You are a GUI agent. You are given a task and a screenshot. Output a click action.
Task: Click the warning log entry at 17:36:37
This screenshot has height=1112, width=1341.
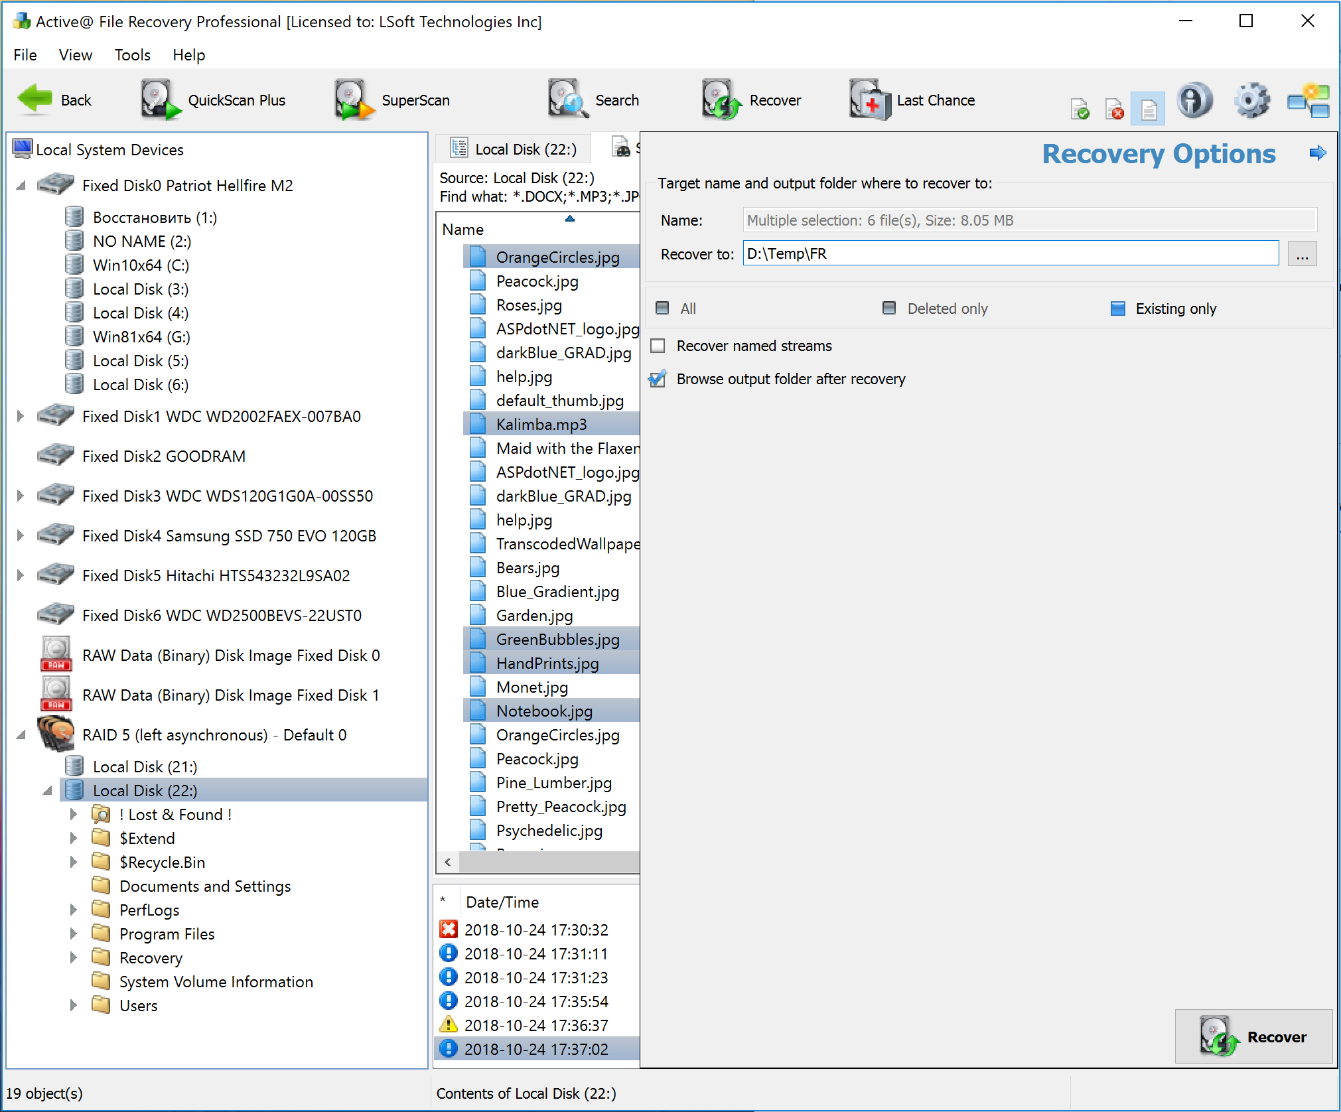click(536, 1026)
